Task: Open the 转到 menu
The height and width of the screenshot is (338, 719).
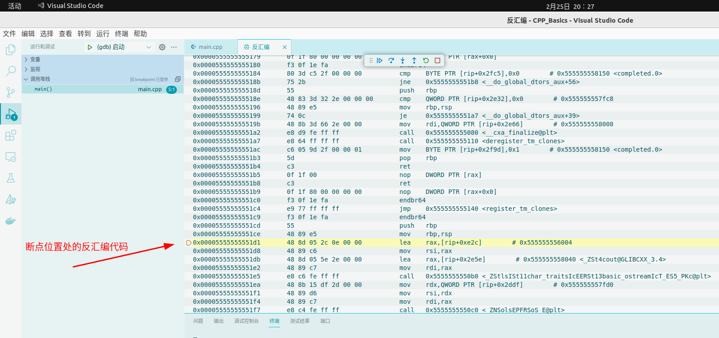Action: 84,34
